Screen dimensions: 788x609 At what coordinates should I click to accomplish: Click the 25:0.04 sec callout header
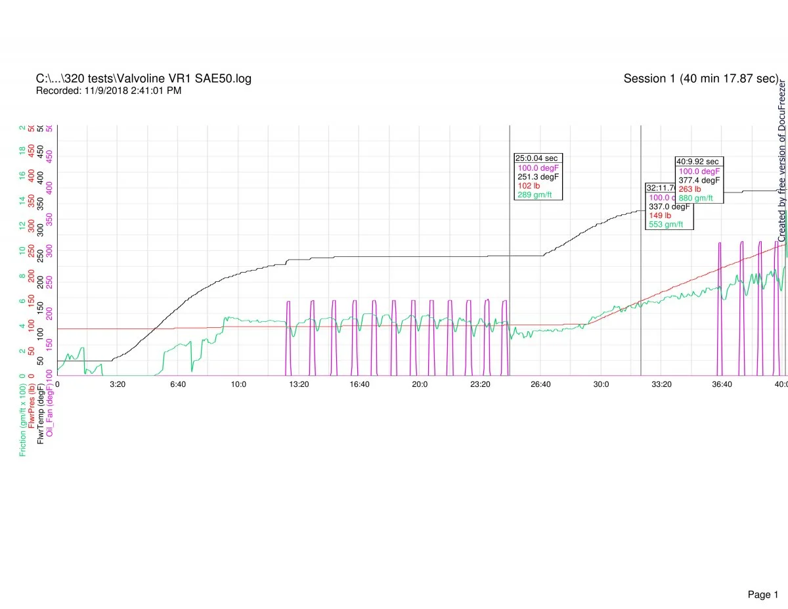[x=538, y=158]
